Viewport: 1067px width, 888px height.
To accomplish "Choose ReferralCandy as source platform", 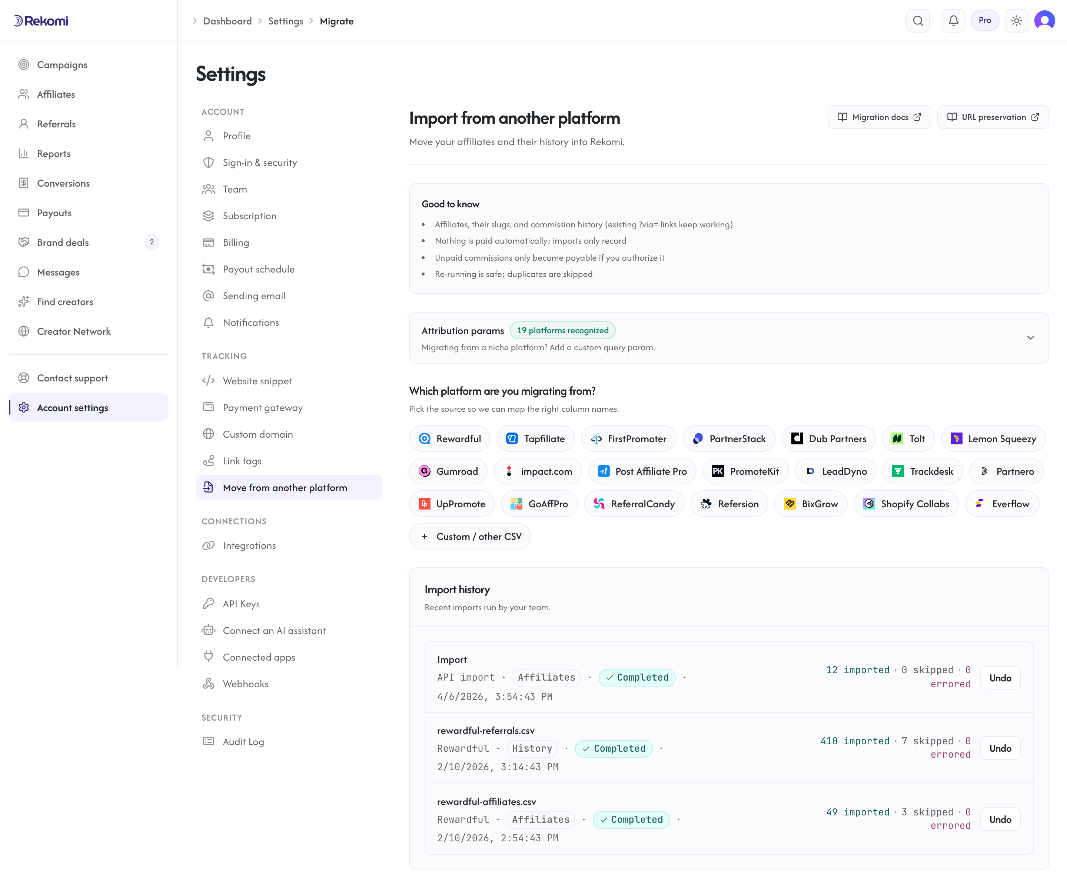I will 634,504.
